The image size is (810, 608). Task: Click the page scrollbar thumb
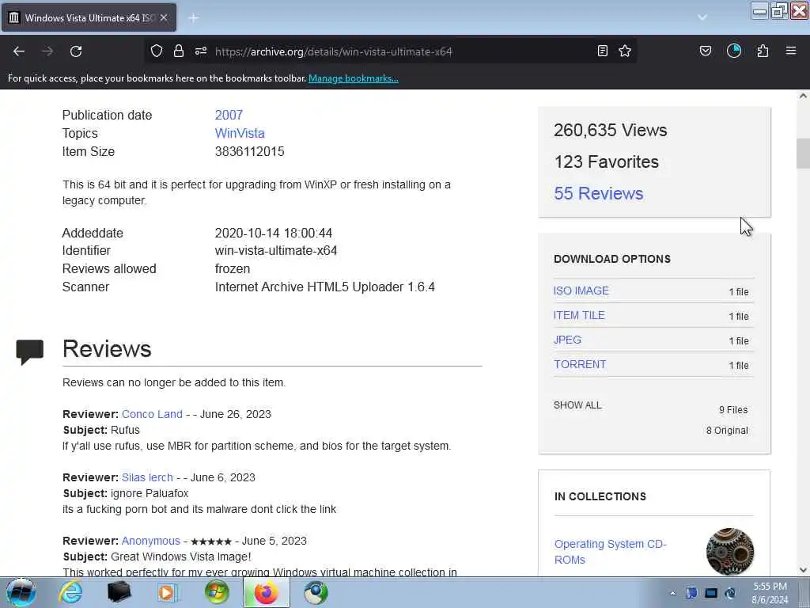[x=803, y=154]
